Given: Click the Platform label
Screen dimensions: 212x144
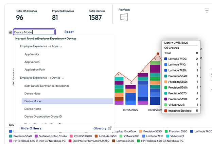Looking at the screenshot, I should point(124,10).
